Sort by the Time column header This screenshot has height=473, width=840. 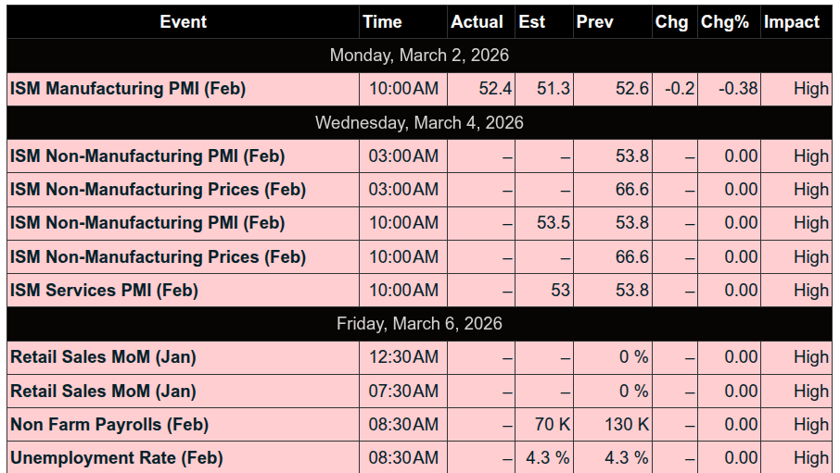[x=382, y=22]
